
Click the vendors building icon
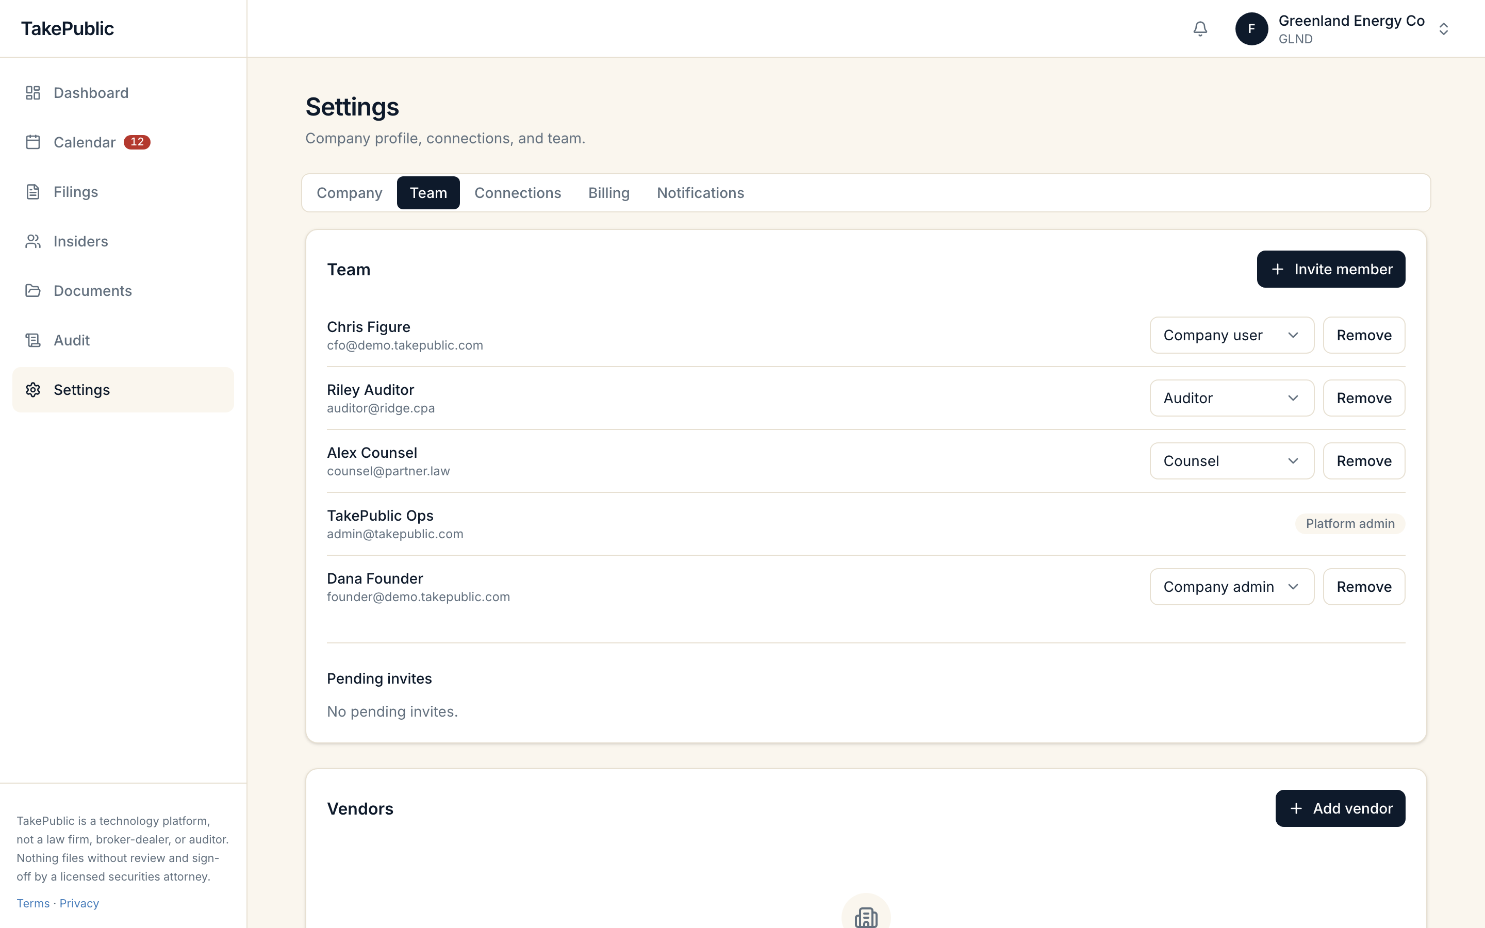pos(866,917)
